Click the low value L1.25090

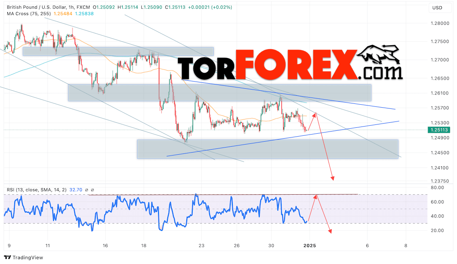(x=151, y=7)
